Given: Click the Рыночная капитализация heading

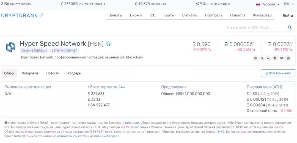Looking at the screenshot, I should click(x=28, y=87).
